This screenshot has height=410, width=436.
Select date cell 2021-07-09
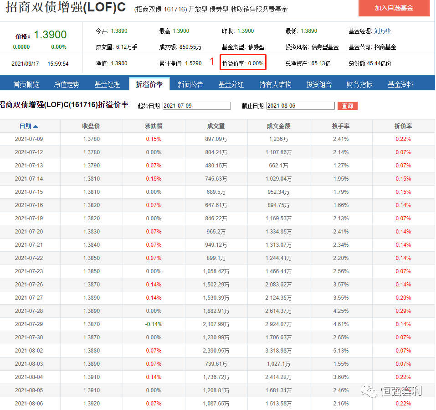click(x=29, y=139)
